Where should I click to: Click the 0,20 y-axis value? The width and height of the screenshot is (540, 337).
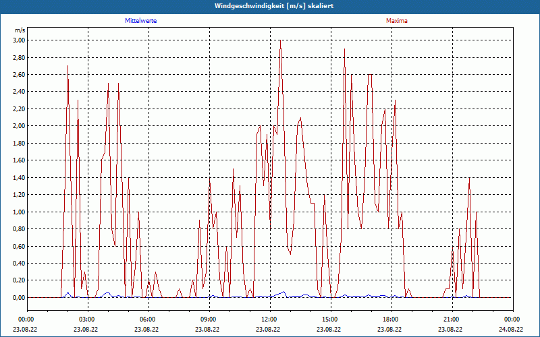[20, 280]
